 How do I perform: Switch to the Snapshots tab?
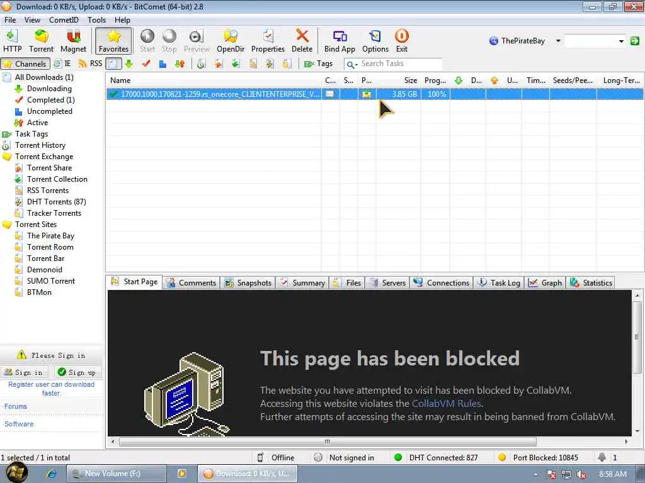coord(248,283)
